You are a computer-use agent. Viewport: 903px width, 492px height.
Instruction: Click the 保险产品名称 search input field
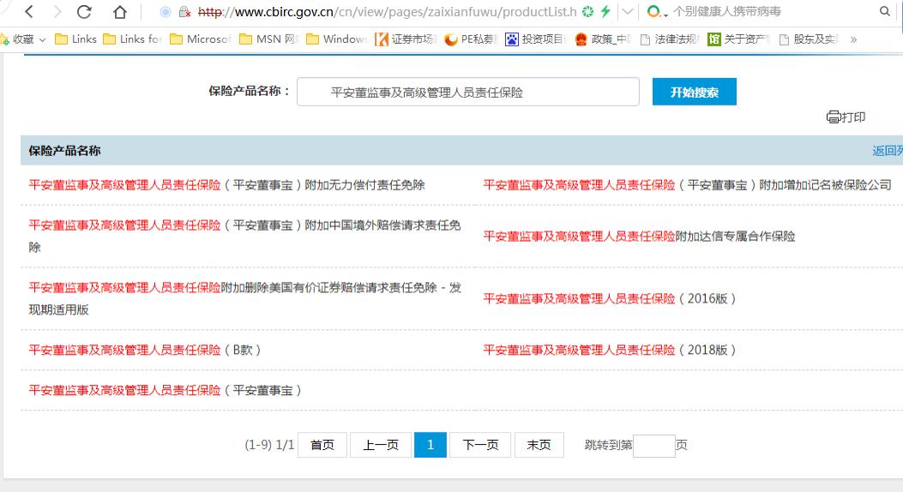point(467,92)
